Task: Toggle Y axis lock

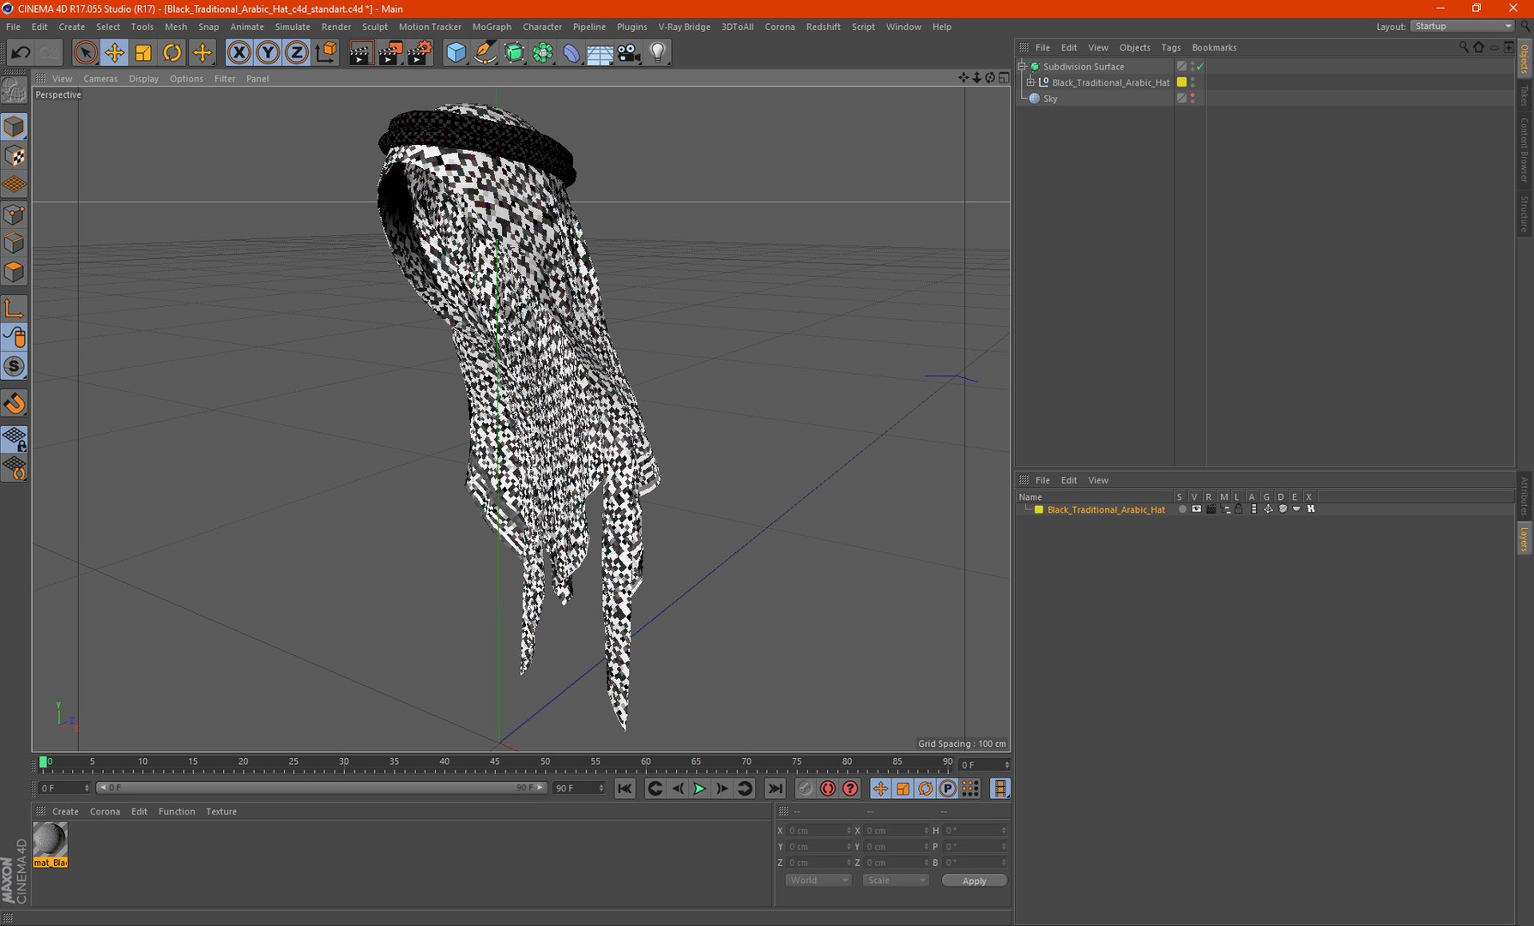Action: 268,53
